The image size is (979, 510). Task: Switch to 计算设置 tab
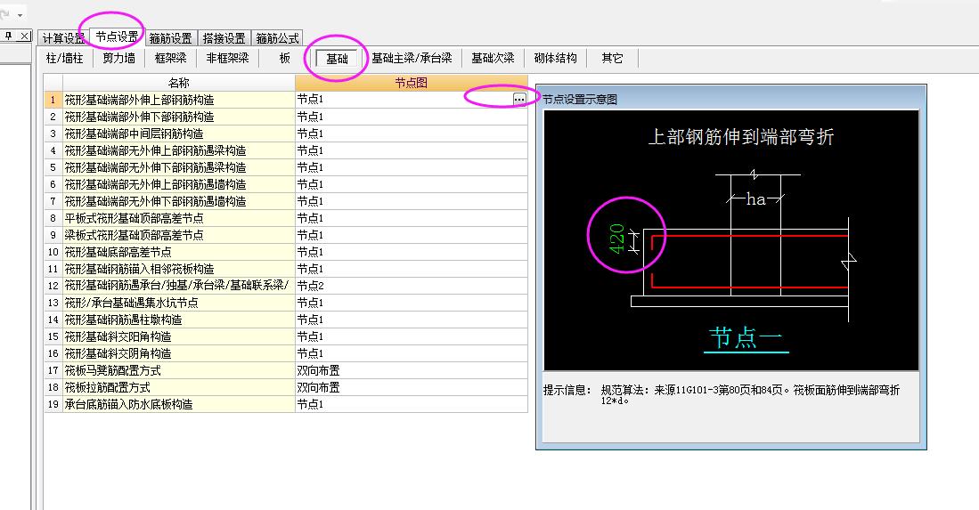coord(63,38)
